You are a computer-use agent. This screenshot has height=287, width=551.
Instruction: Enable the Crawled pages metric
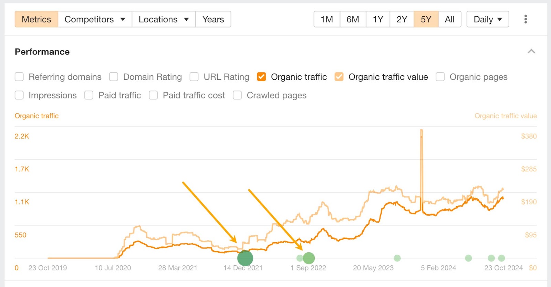click(237, 95)
